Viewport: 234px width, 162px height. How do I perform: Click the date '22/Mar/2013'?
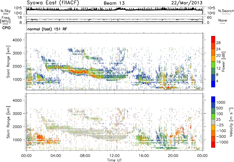coord(187,3)
